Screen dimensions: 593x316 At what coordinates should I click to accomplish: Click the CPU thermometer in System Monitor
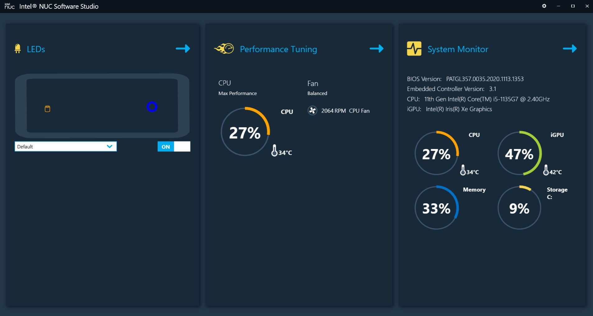click(x=463, y=170)
